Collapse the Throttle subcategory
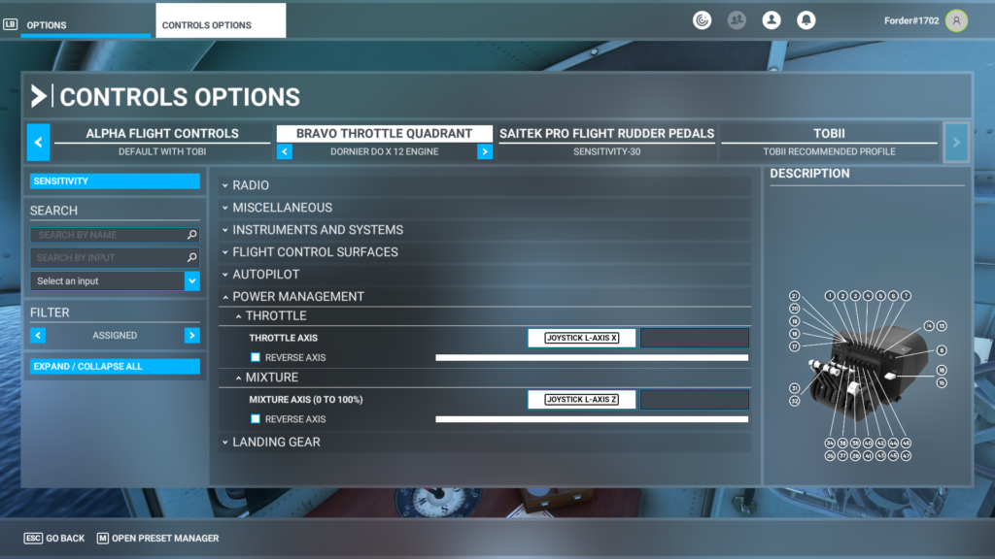The width and height of the screenshot is (995, 559). point(485,315)
